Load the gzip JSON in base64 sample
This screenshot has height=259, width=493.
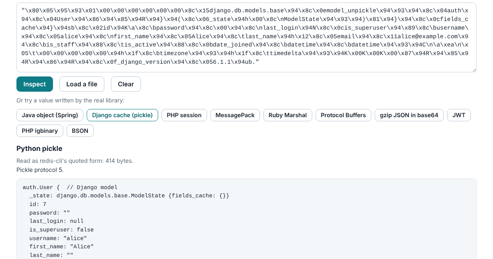tap(409, 115)
